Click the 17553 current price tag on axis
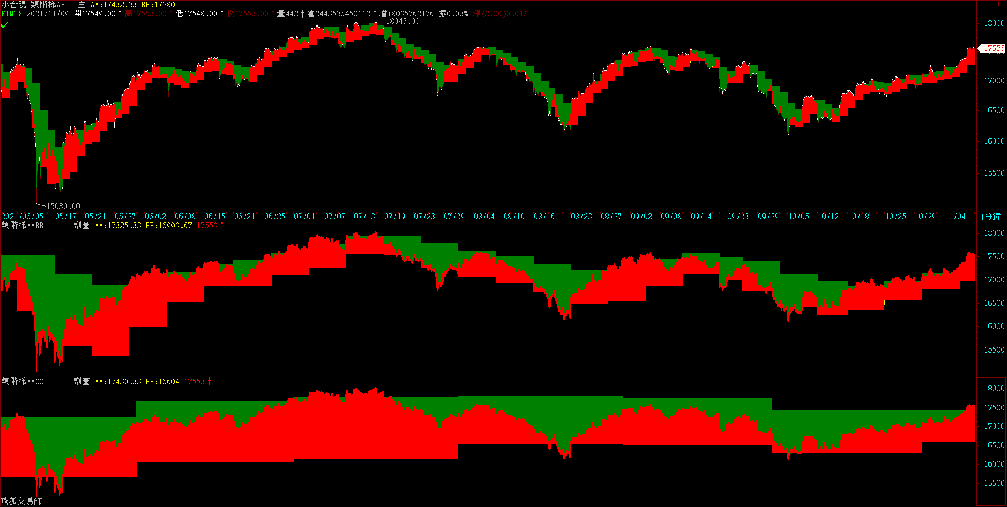The height and width of the screenshot is (507, 1007). point(992,48)
